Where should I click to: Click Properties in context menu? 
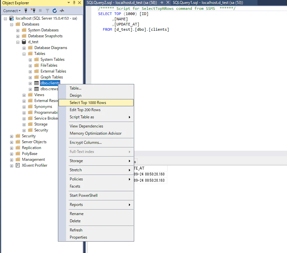tap(96, 237)
